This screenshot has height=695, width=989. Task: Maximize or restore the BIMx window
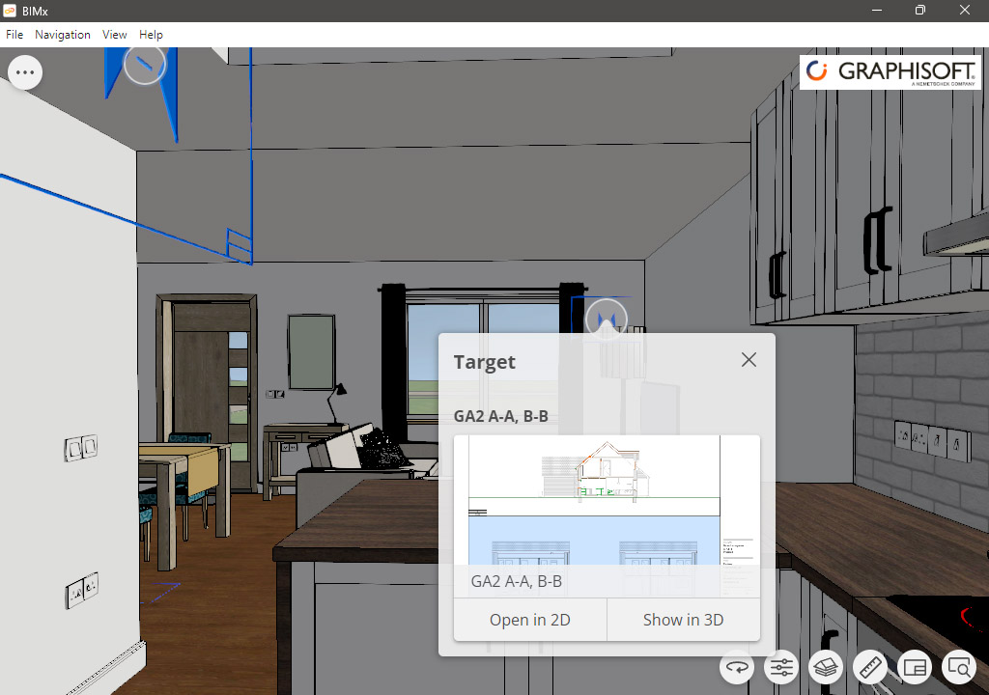pyautogui.click(x=920, y=11)
